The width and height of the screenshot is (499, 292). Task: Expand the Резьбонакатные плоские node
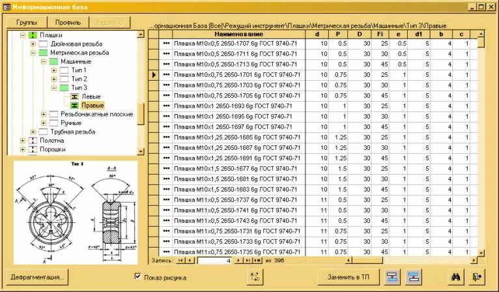(x=43, y=114)
